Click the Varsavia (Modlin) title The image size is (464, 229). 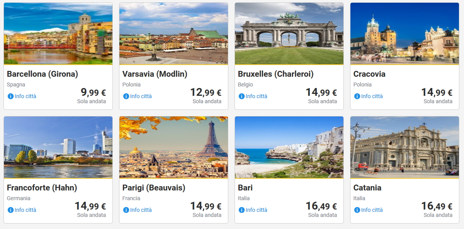coord(155,74)
